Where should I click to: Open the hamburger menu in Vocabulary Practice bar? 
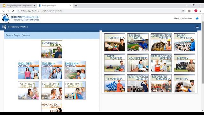(197, 27)
